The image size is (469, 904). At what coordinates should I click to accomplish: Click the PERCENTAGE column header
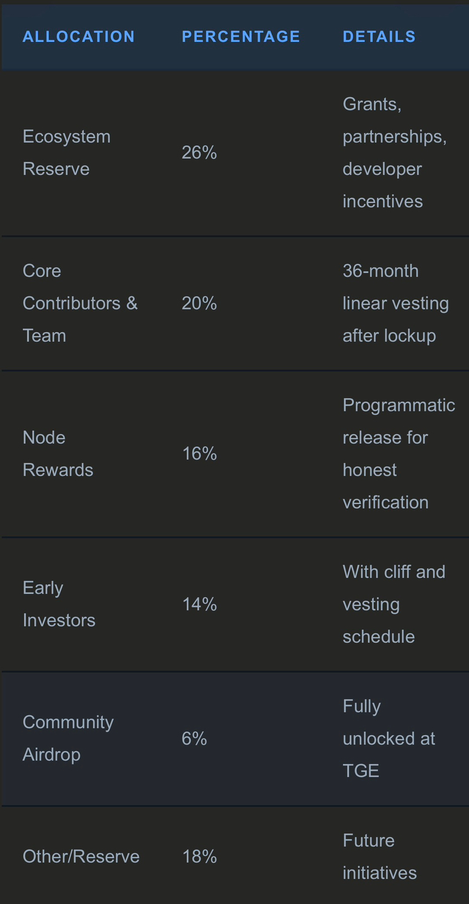[x=241, y=37]
